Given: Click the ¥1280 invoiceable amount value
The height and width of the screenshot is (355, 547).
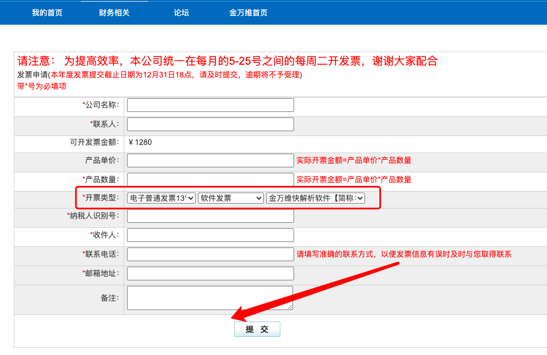Looking at the screenshot, I should [140, 142].
